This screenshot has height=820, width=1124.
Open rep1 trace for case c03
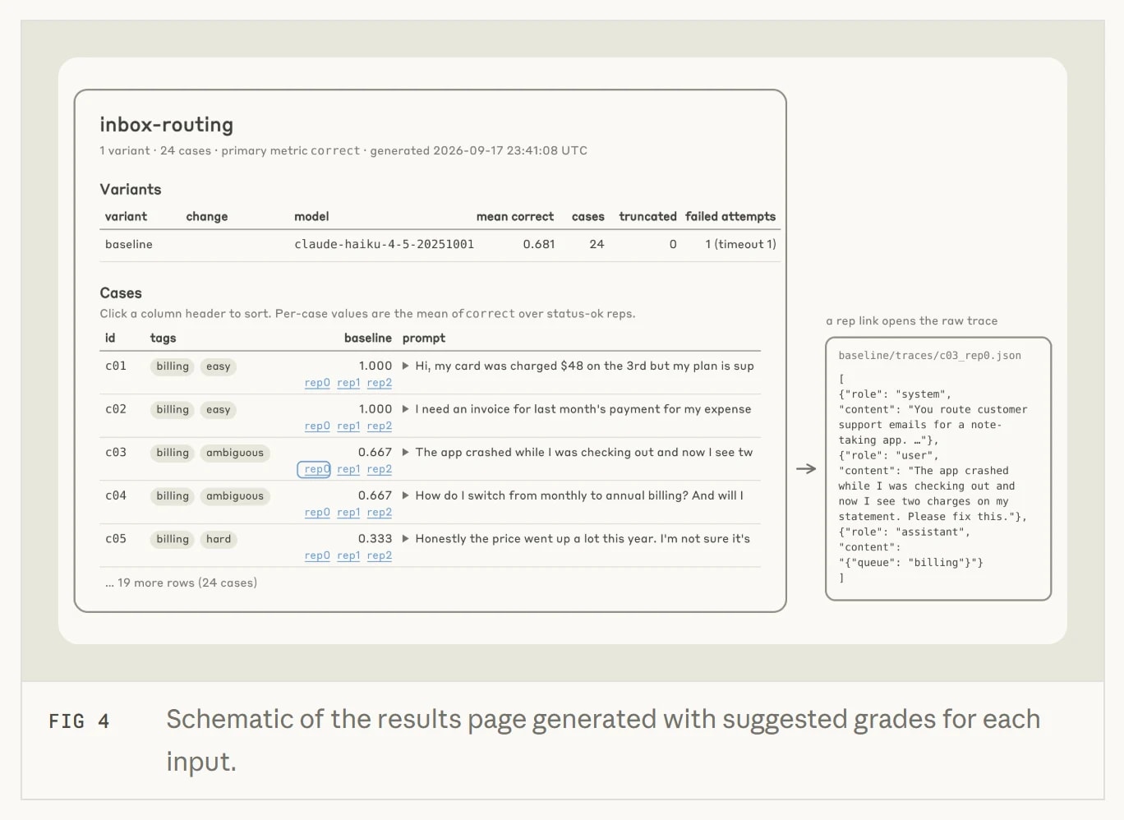348,469
